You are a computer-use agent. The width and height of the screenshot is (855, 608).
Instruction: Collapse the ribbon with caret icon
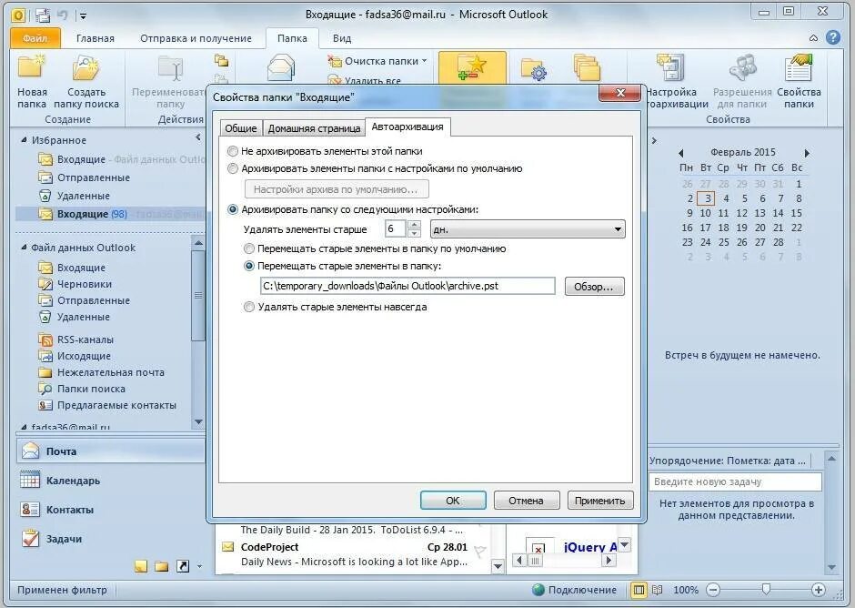(x=813, y=38)
